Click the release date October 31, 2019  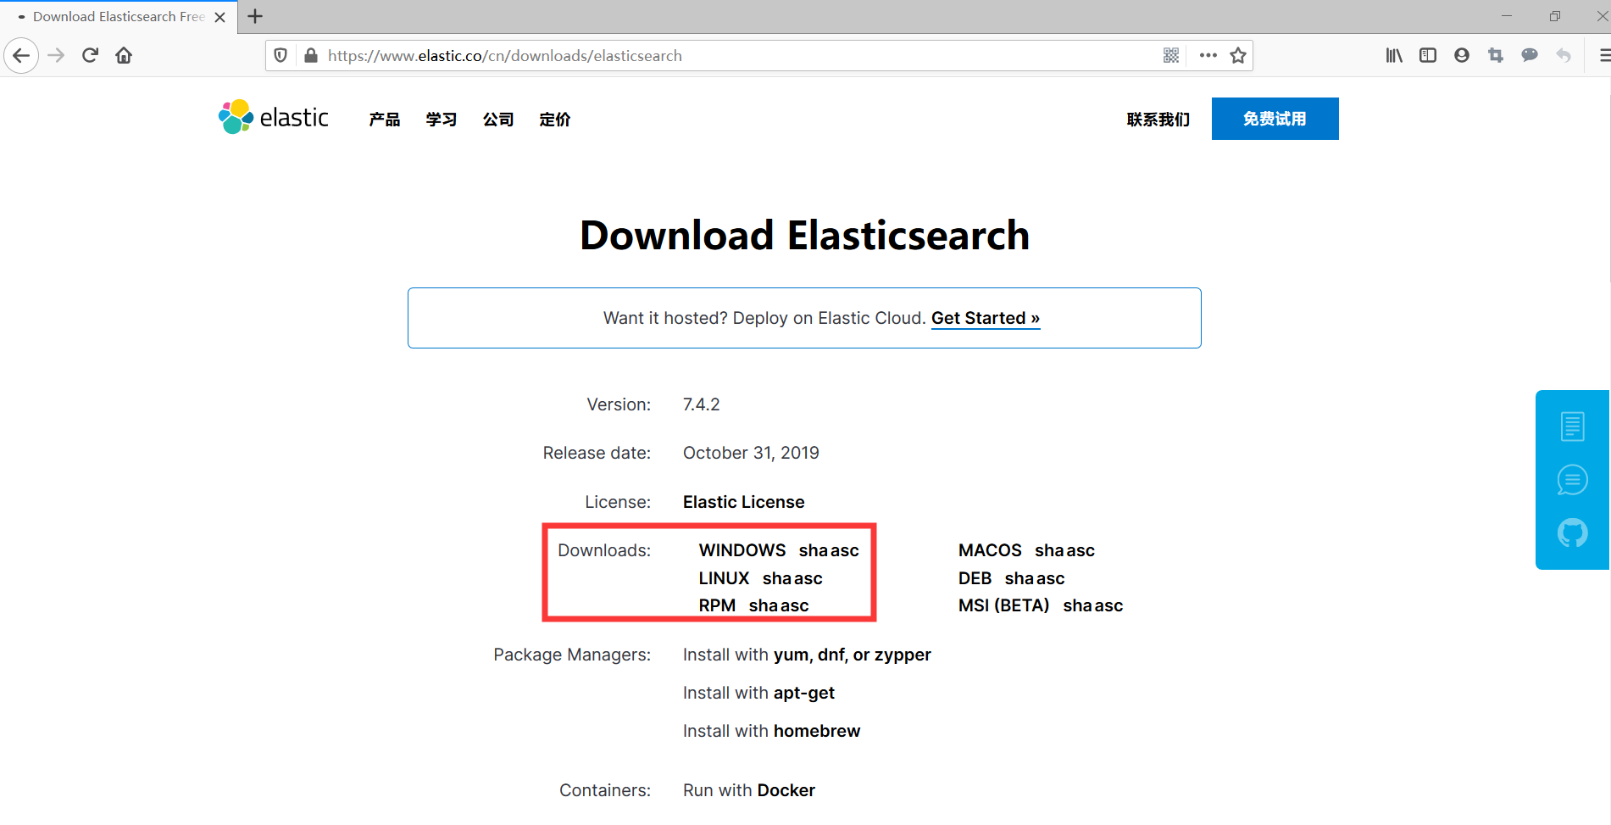751,453
